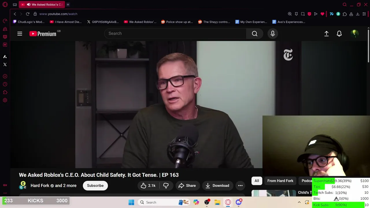Reload the current page

tap(28, 14)
